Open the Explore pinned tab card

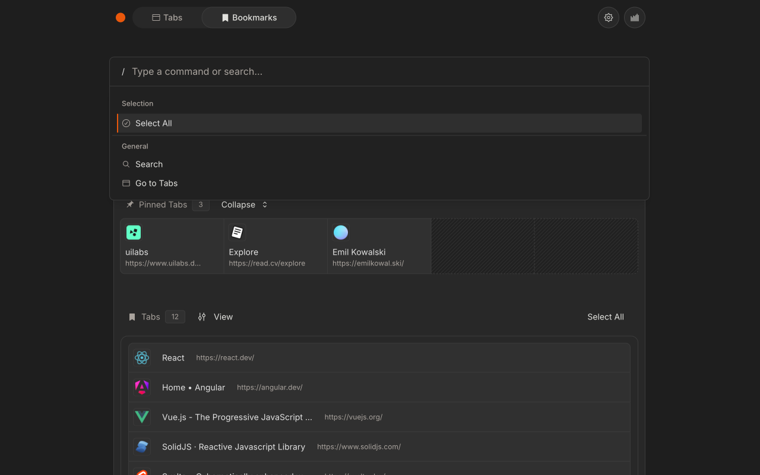click(275, 246)
